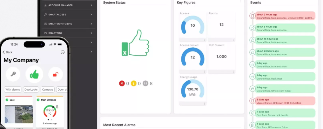
Task: Click alarm icon for 3 days ago event
Action: coord(252,101)
